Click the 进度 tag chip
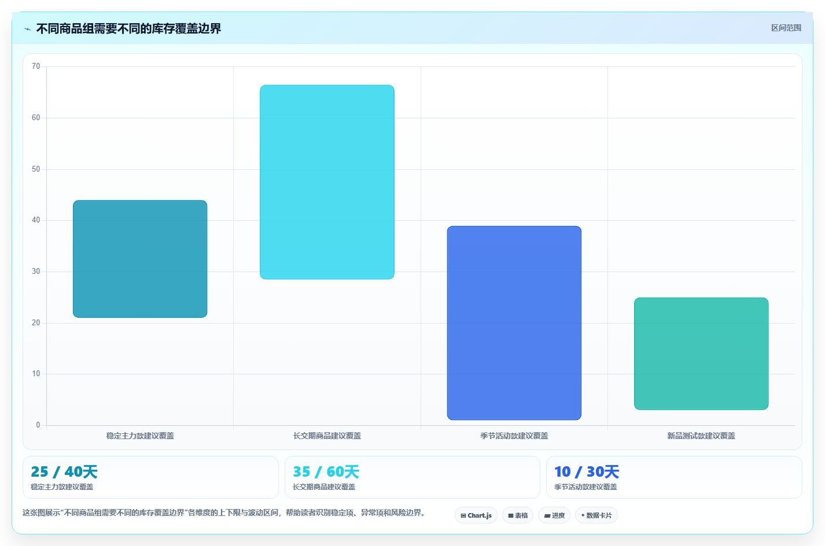This screenshot has height=546, width=825. tap(554, 515)
